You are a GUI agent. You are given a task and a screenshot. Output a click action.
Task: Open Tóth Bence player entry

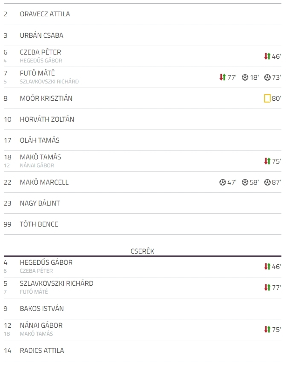[x=39, y=224]
